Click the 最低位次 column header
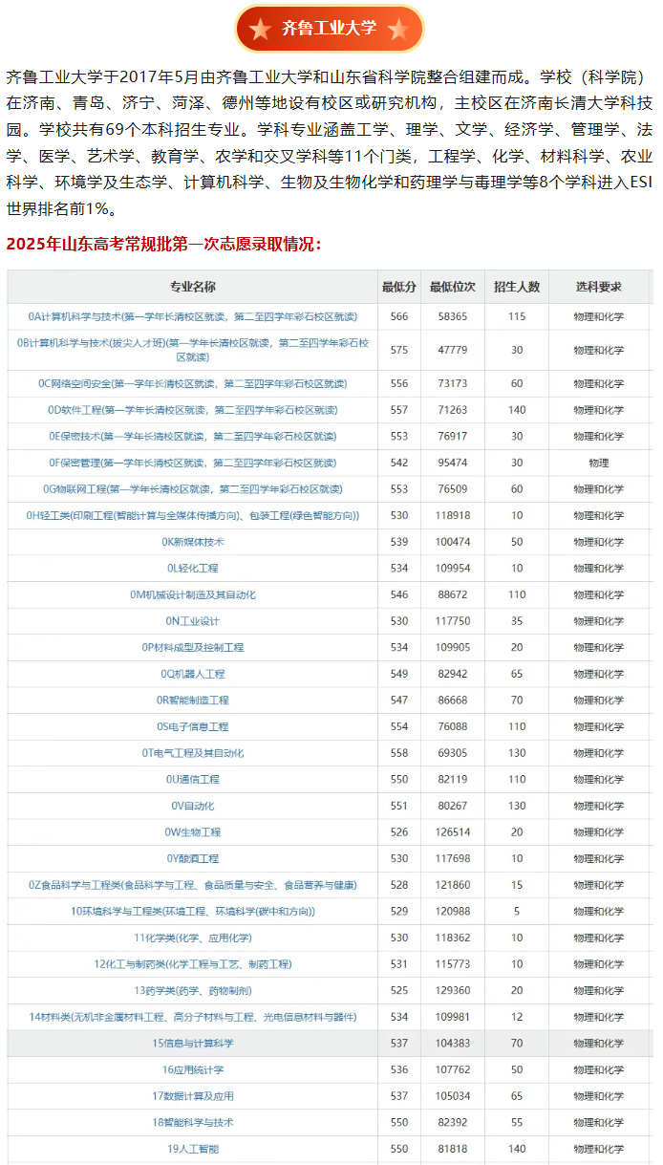The width and height of the screenshot is (663, 1165). point(452,287)
